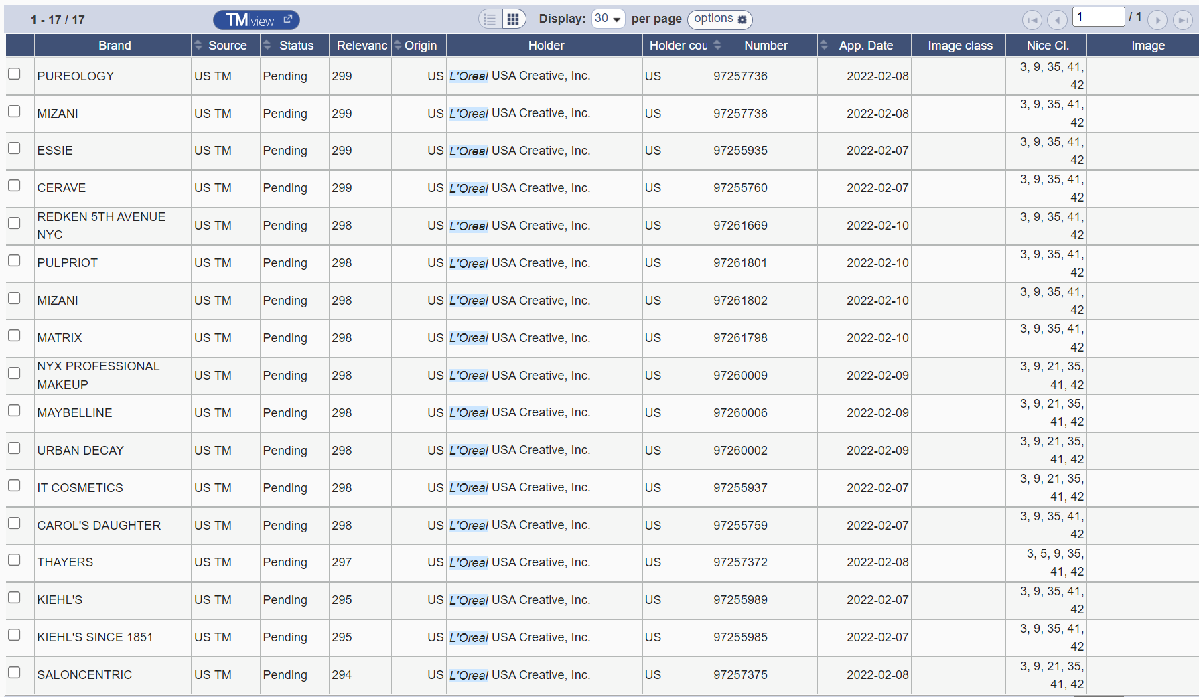Screen dimensions: 1199x697
Task: Go to previous page arrow
Action: click(1057, 20)
